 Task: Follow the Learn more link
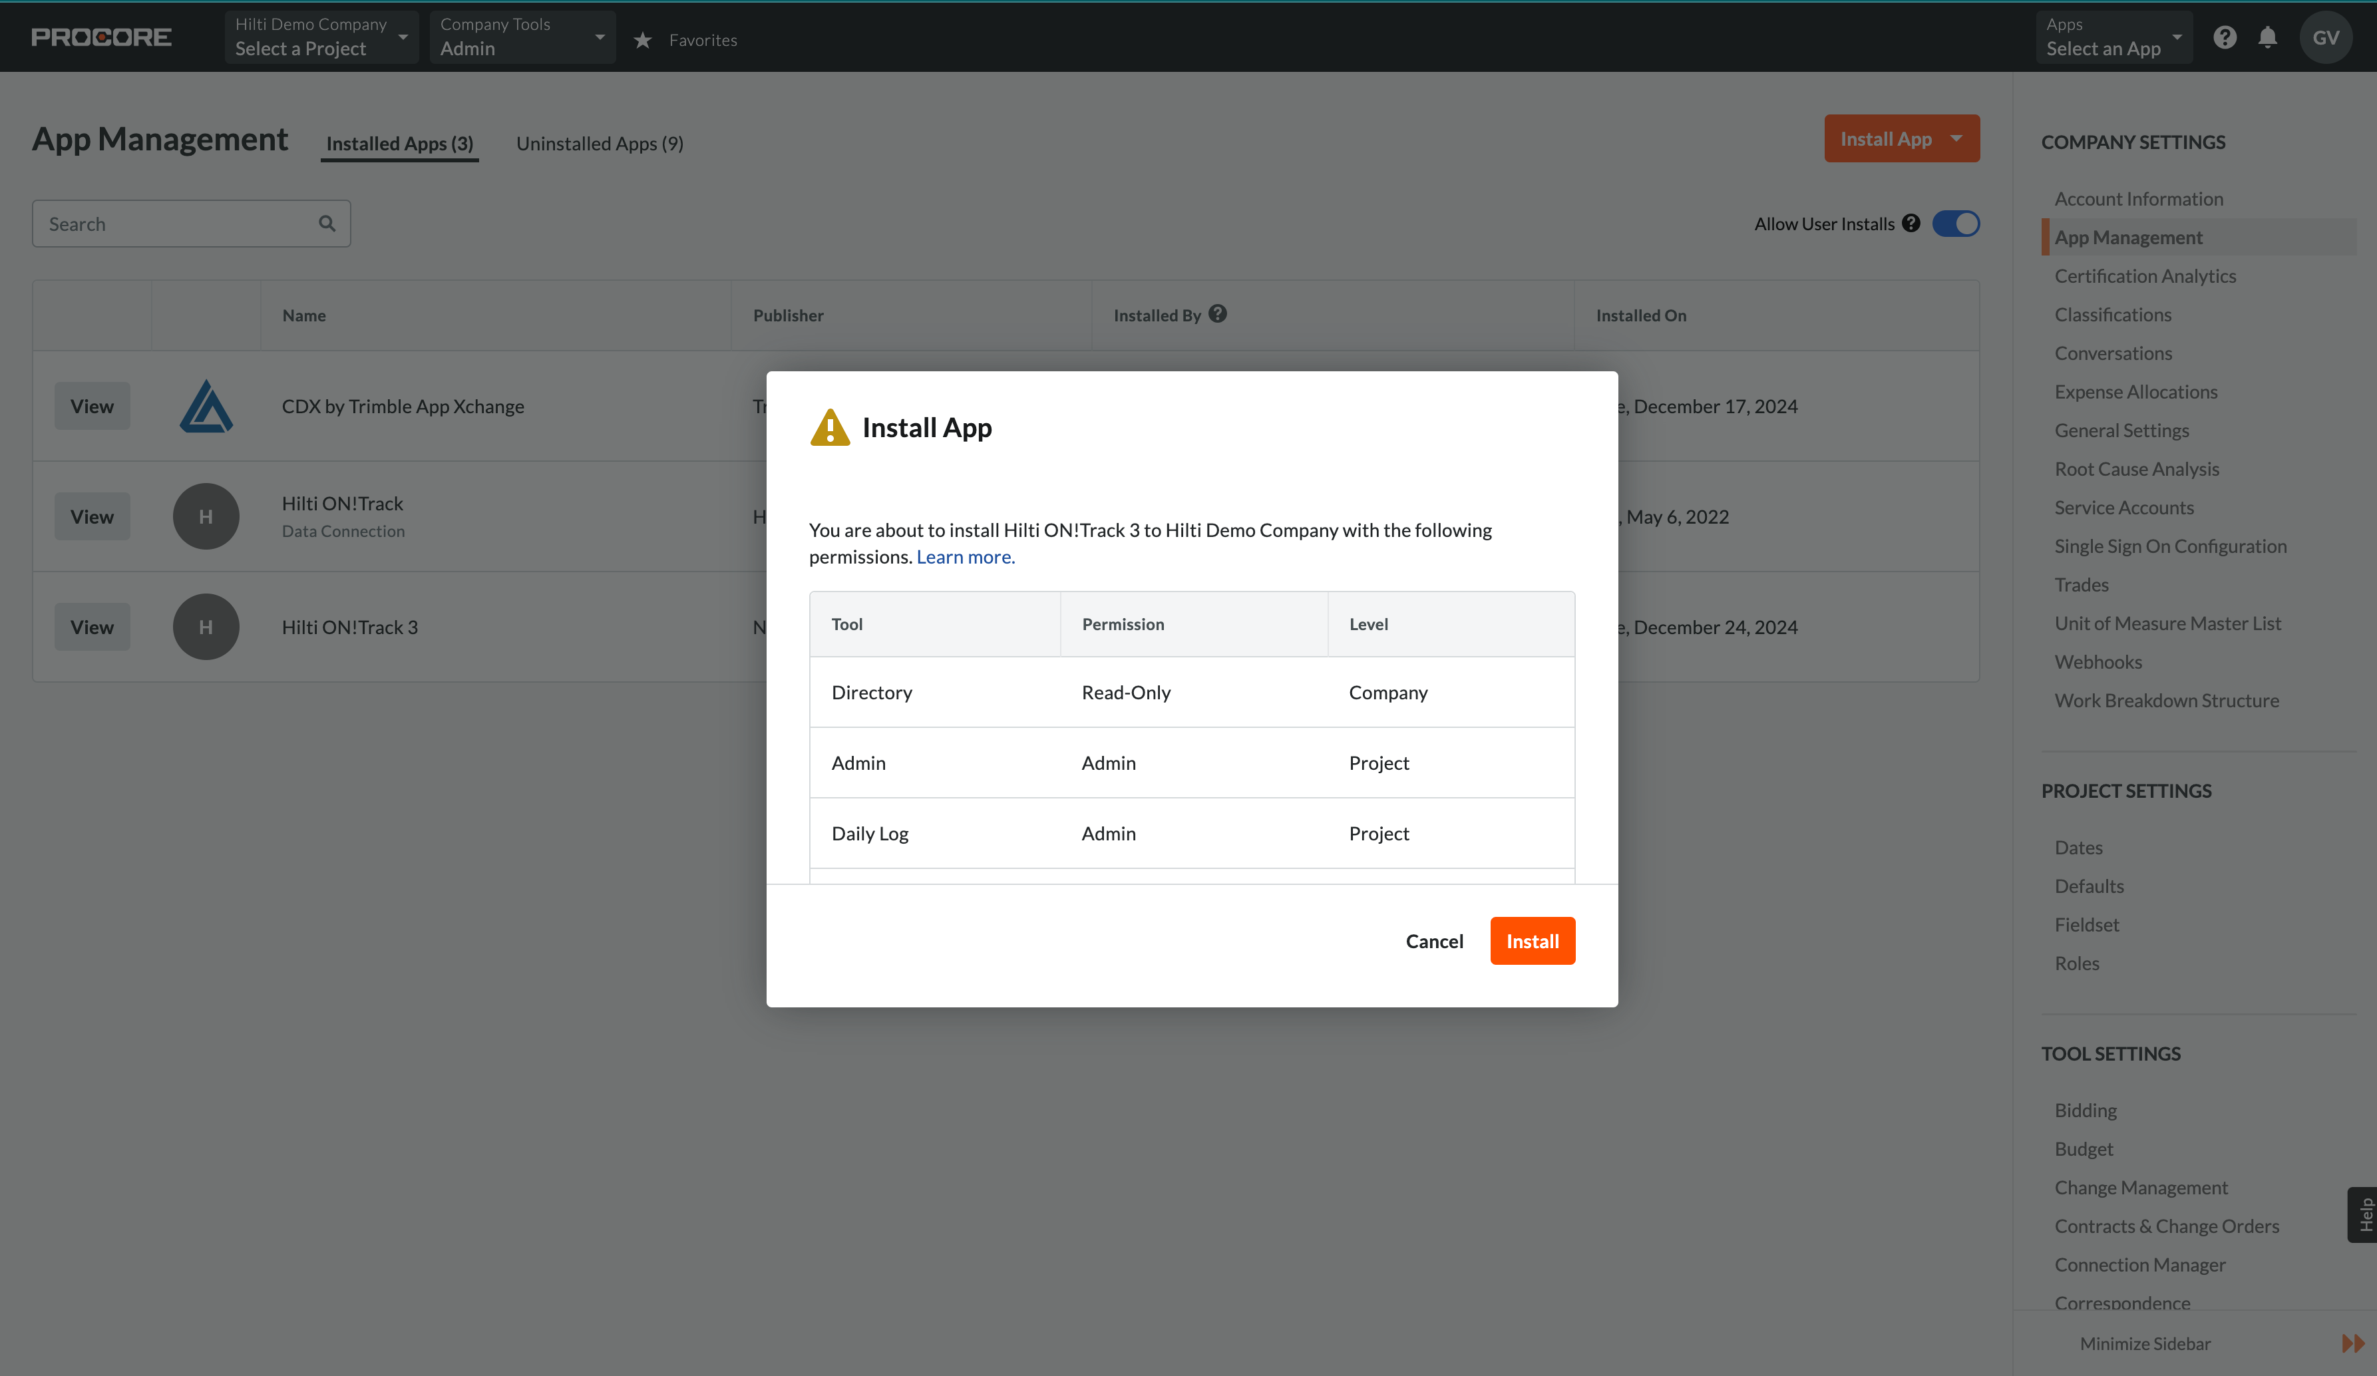966,556
